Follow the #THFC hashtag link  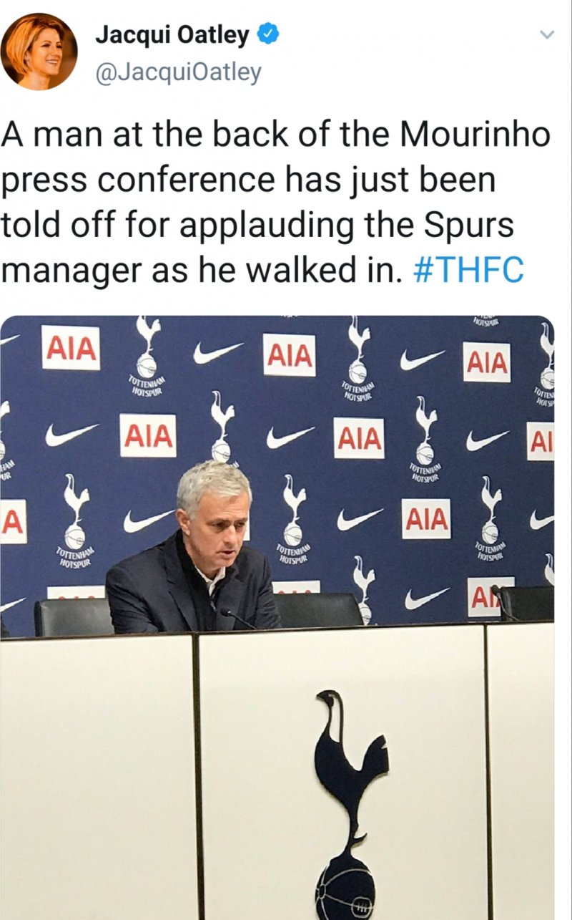click(x=468, y=271)
